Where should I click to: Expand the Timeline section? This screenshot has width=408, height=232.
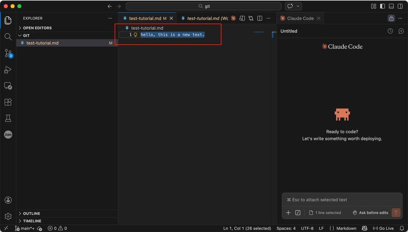(67, 221)
